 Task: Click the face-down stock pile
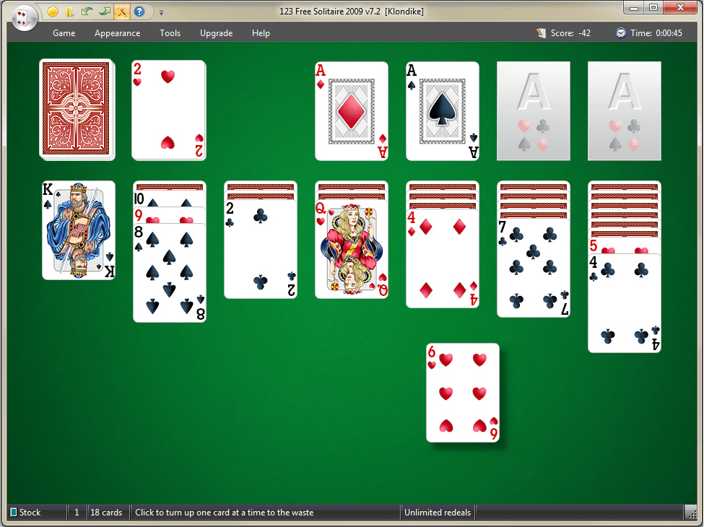click(x=76, y=109)
